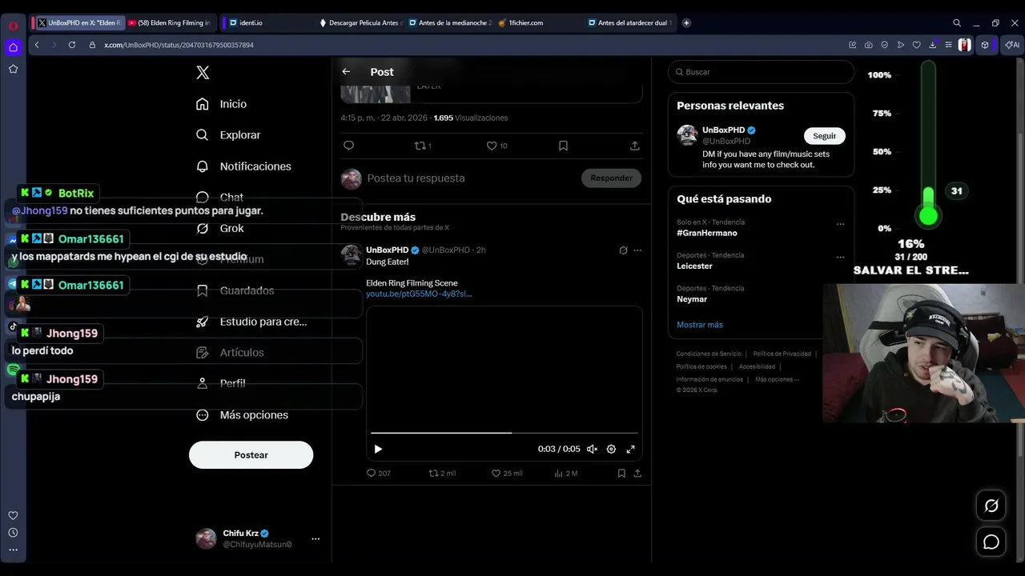Image resolution: width=1025 pixels, height=576 pixels.
Task: Open the Leicester trend
Action: [694, 266]
